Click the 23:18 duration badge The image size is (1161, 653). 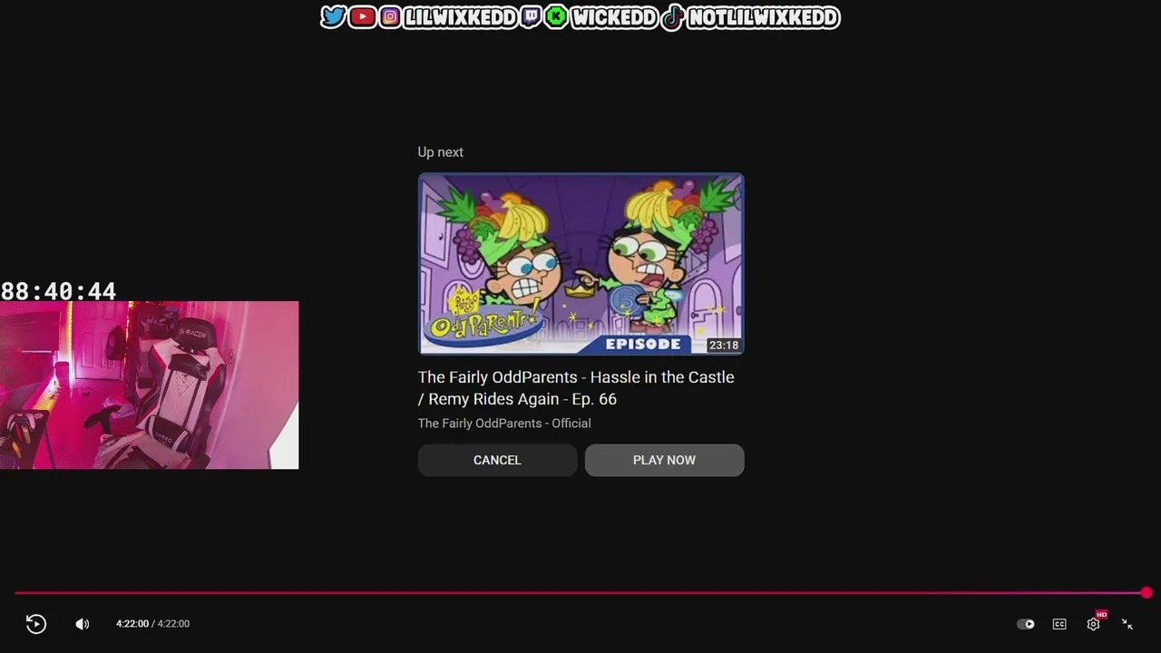724,346
